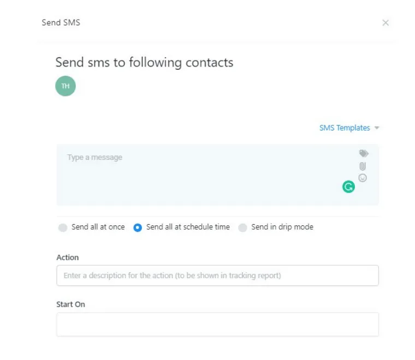415x360 pixels.
Task: Click the green Grammarly icon
Action: pyautogui.click(x=348, y=187)
